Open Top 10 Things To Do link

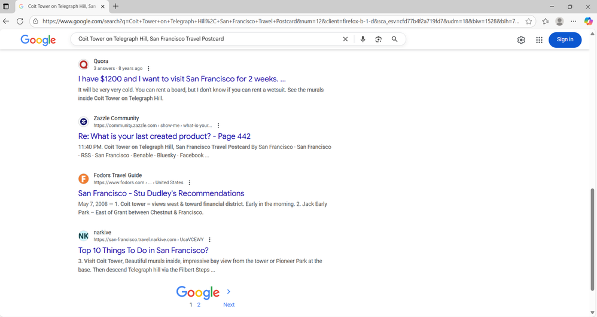[x=143, y=251]
